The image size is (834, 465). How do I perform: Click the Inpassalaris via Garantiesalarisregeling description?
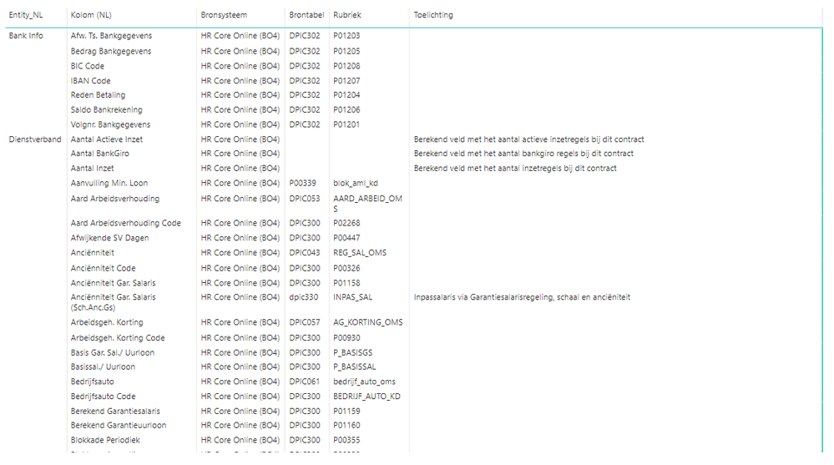[x=522, y=297]
